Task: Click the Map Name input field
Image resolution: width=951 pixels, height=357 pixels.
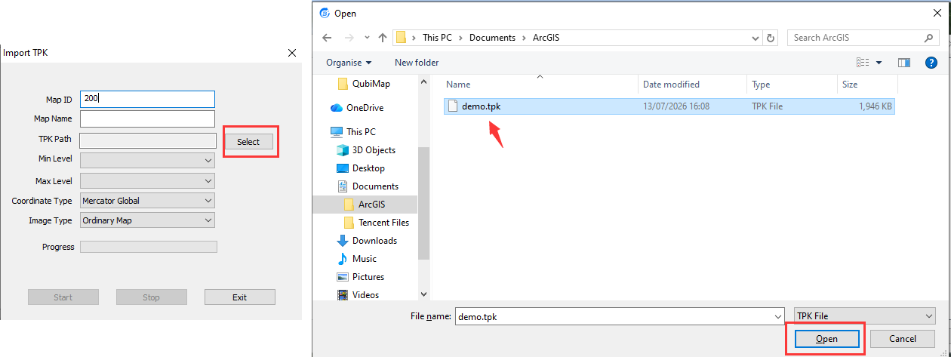Action: tap(147, 118)
